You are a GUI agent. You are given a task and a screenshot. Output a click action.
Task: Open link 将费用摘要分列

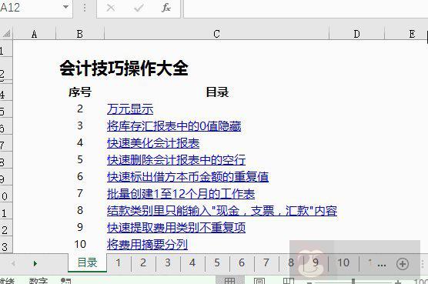pyautogui.click(x=147, y=245)
